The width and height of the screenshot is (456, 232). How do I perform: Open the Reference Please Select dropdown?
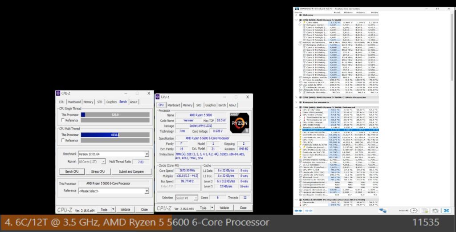(147, 191)
